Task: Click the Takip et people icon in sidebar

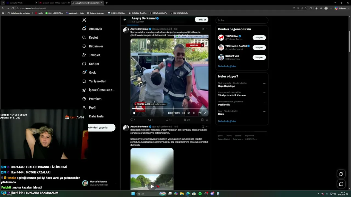Action: coord(84,55)
